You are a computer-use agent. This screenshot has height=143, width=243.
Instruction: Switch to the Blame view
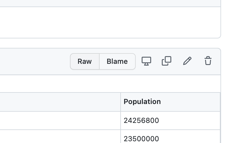click(x=117, y=61)
